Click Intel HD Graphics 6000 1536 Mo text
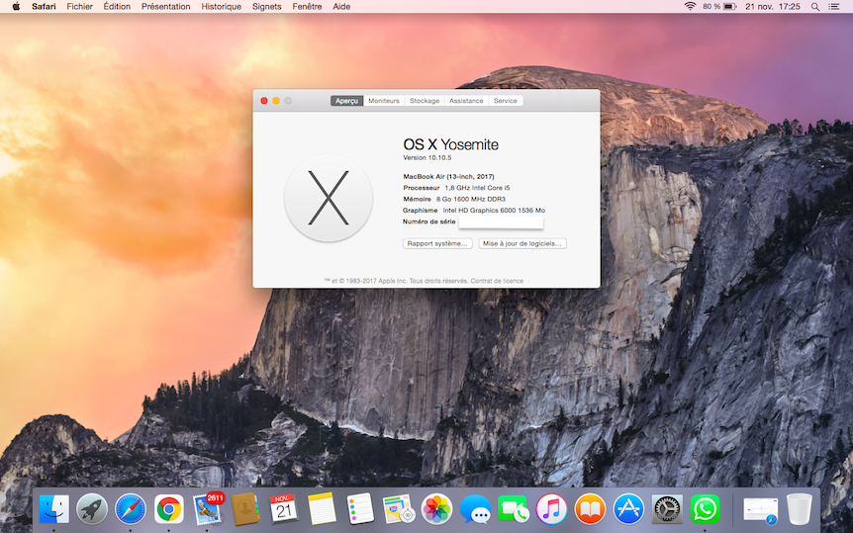853x533 pixels. [494, 211]
